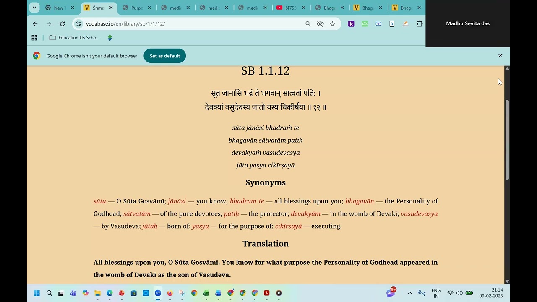Click the purple K extension icon

point(351,24)
